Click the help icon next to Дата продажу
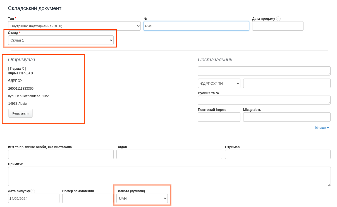The height and width of the screenshot is (207, 337). (x=278, y=19)
